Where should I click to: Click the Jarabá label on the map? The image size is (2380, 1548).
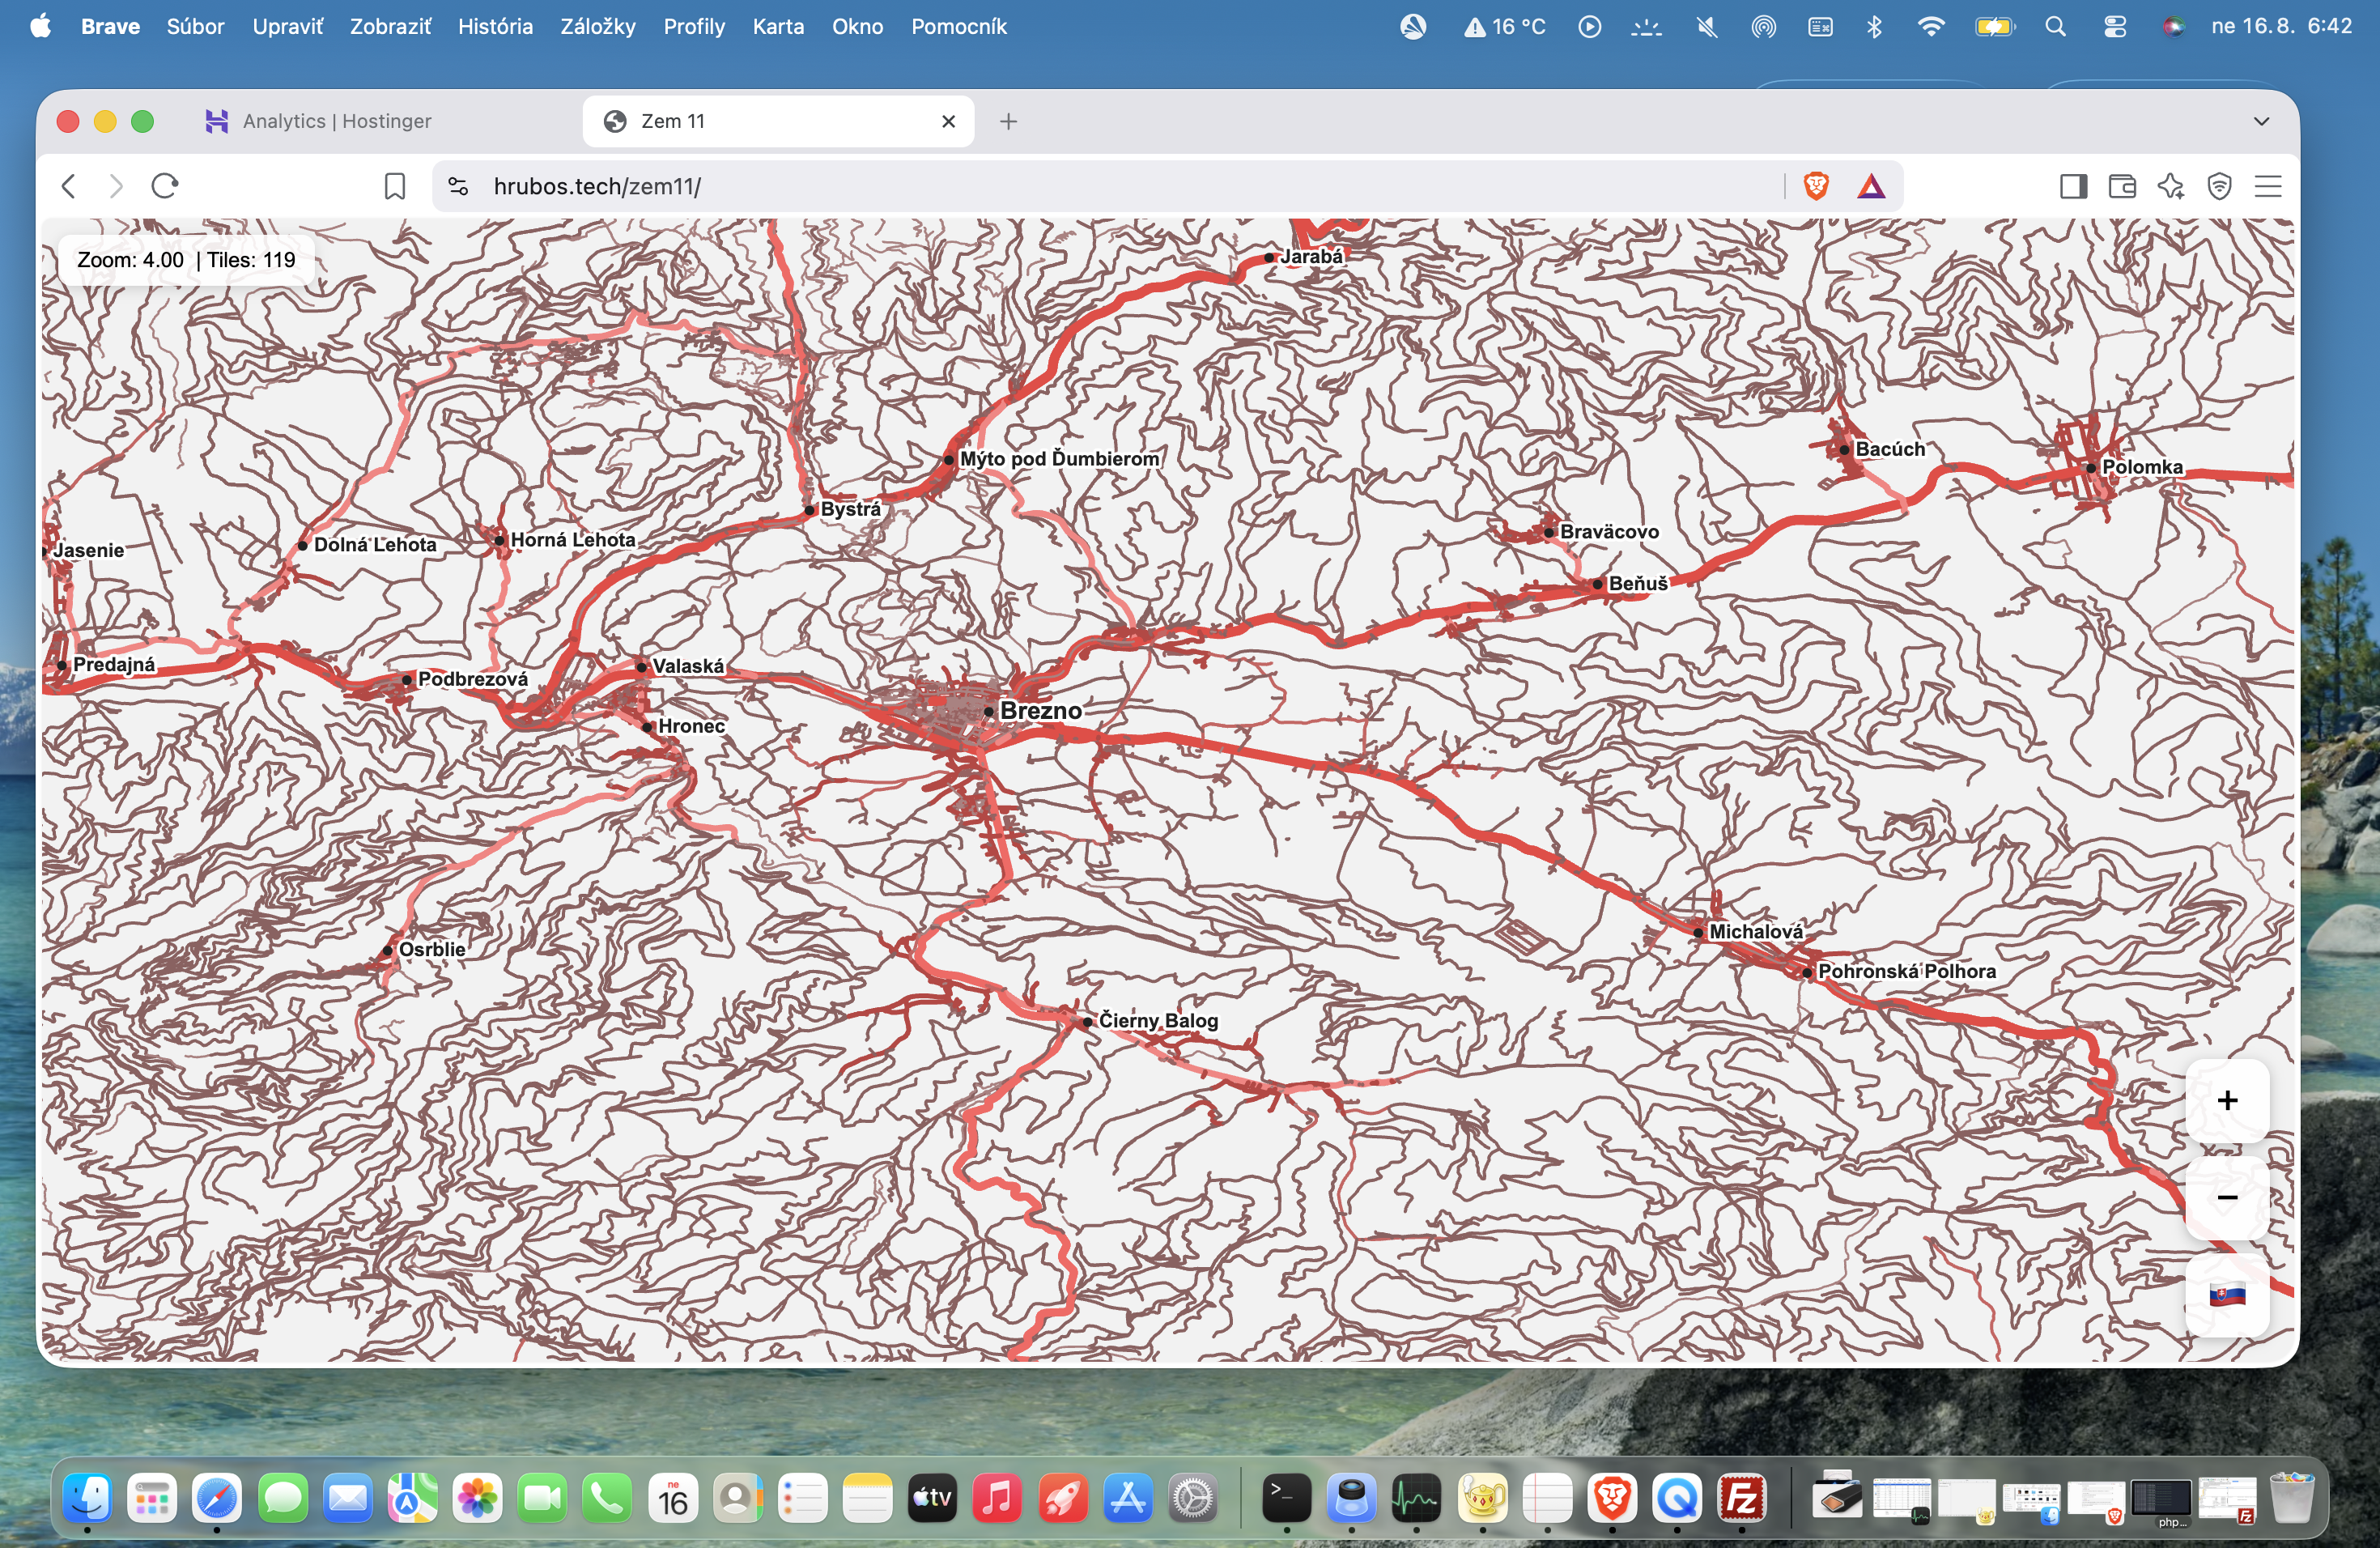[1312, 257]
